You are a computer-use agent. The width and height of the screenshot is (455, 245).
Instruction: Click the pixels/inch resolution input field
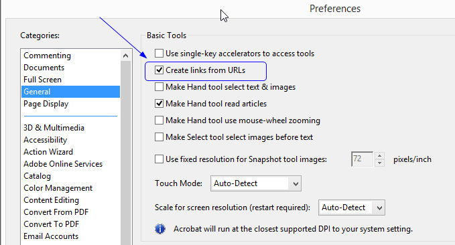coord(362,159)
